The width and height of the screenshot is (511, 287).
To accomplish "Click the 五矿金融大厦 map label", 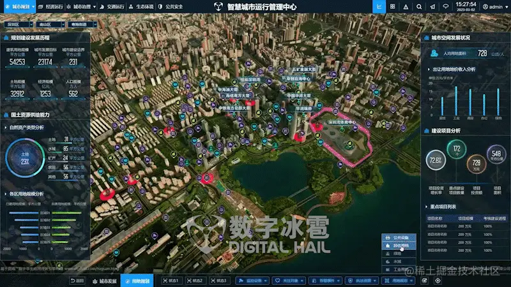I will [304, 70].
